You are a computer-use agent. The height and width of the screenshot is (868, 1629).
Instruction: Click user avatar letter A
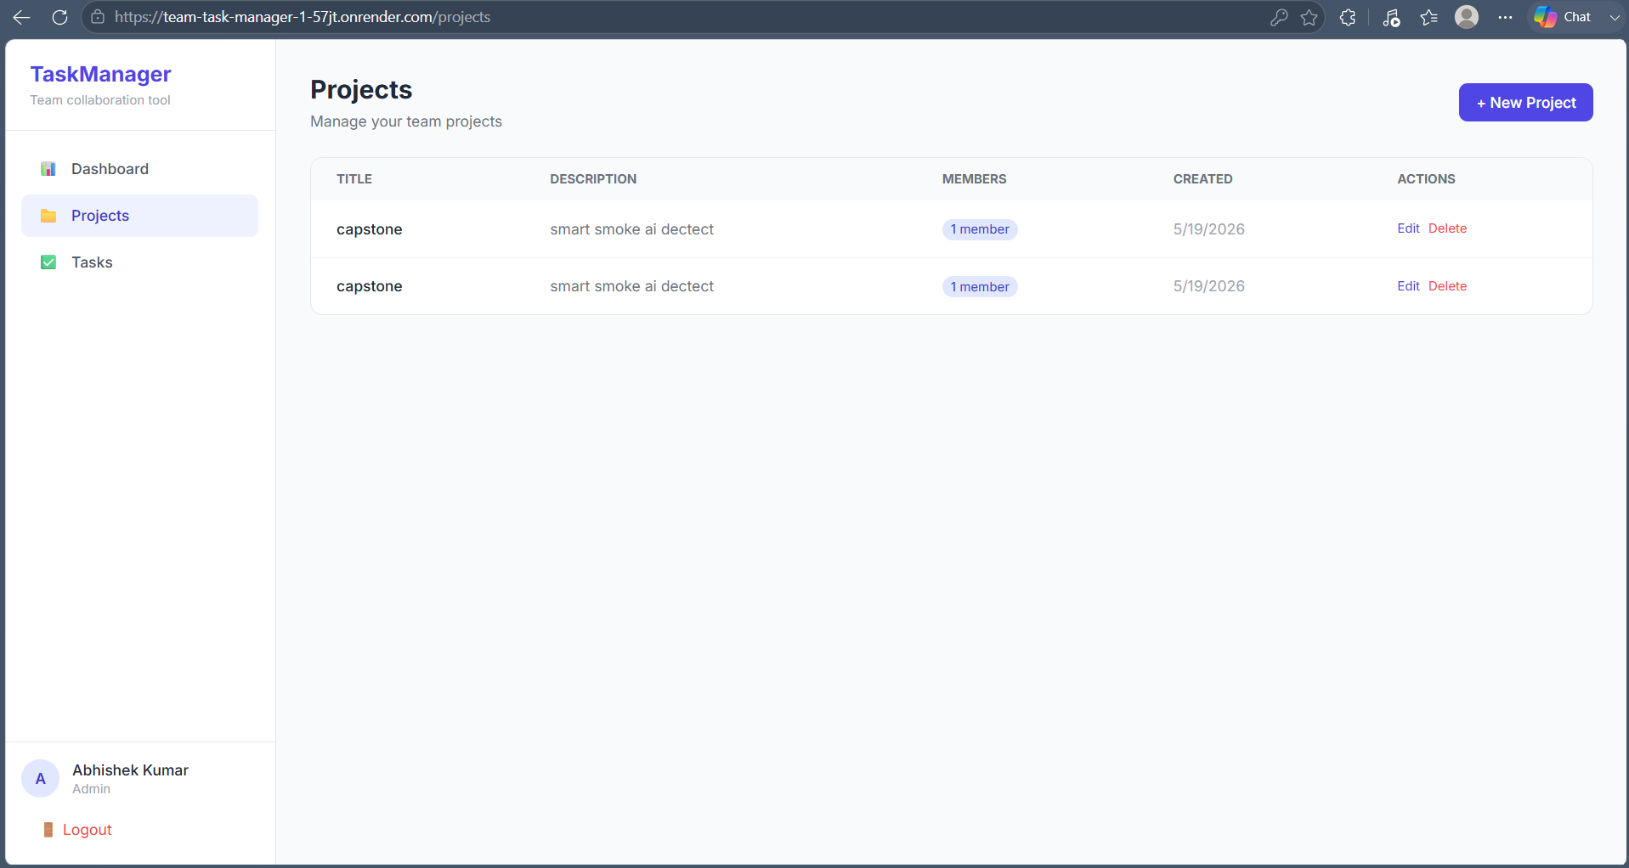click(x=40, y=779)
